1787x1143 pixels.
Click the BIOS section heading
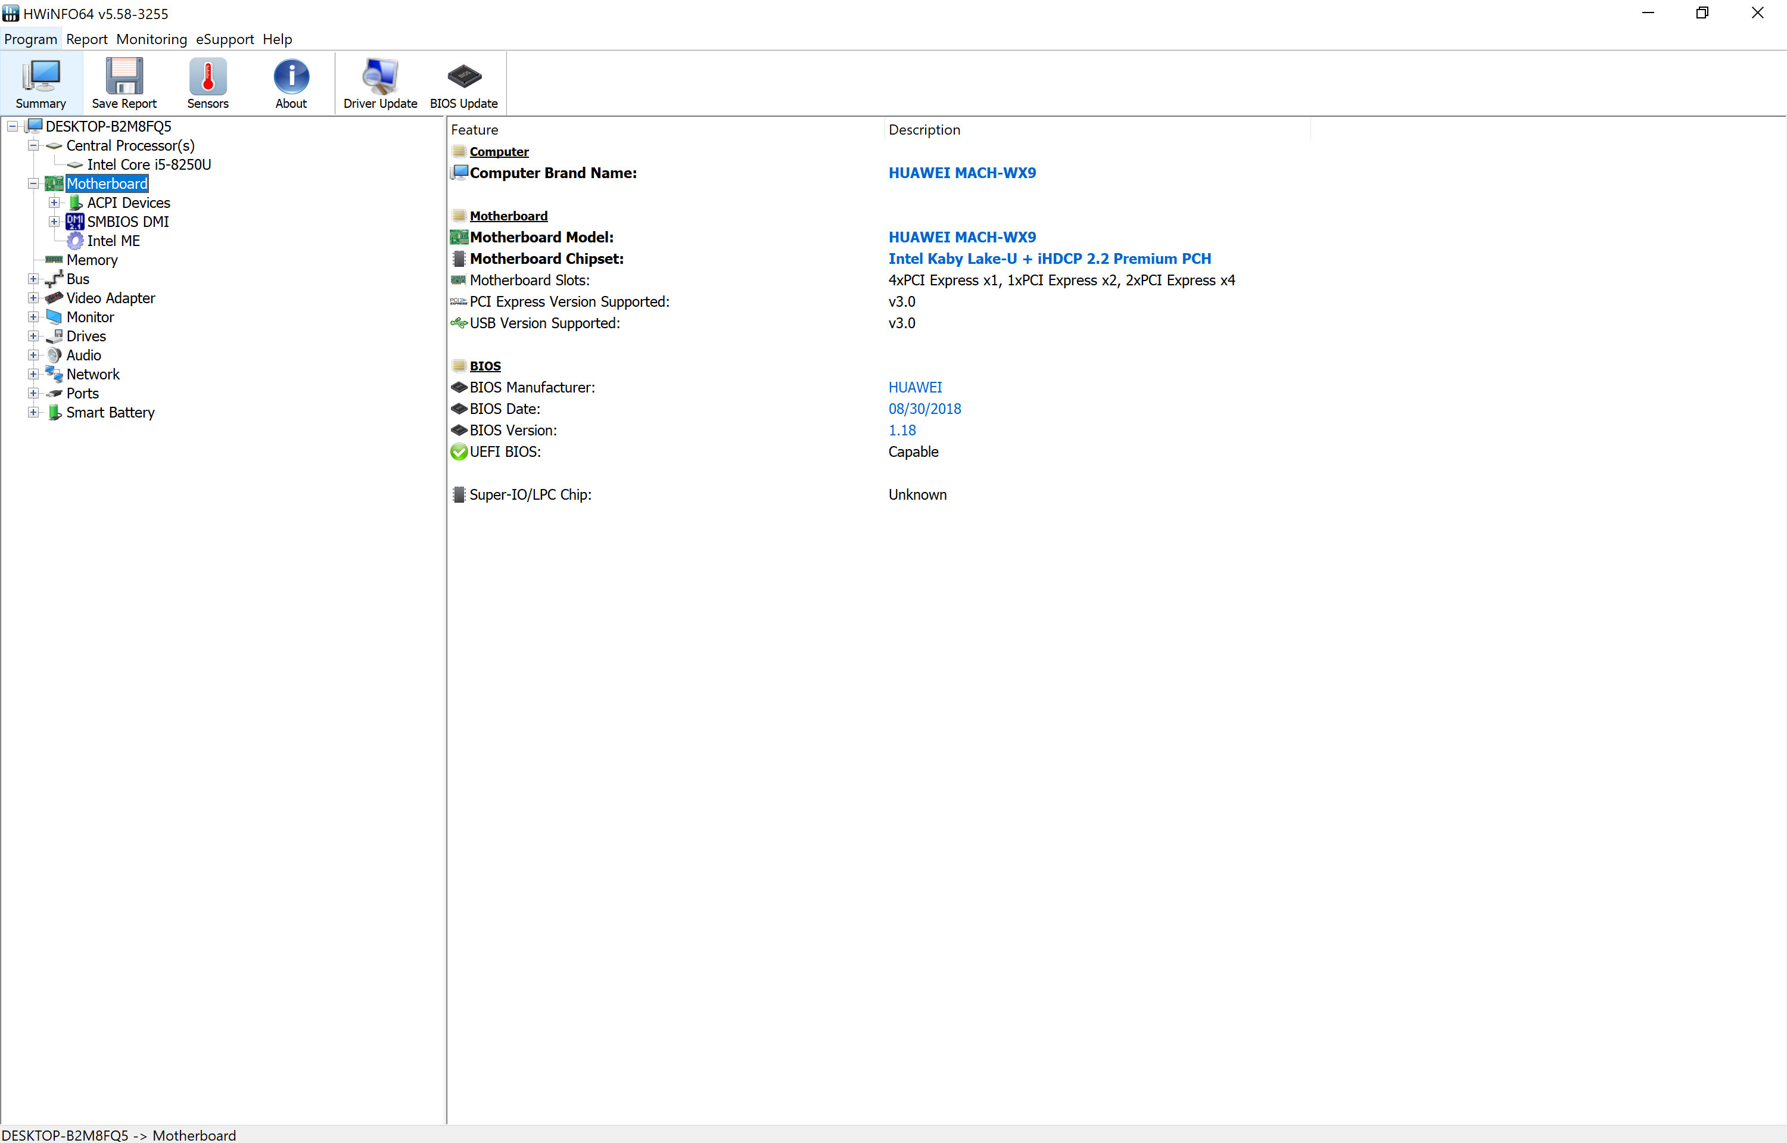click(485, 366)
